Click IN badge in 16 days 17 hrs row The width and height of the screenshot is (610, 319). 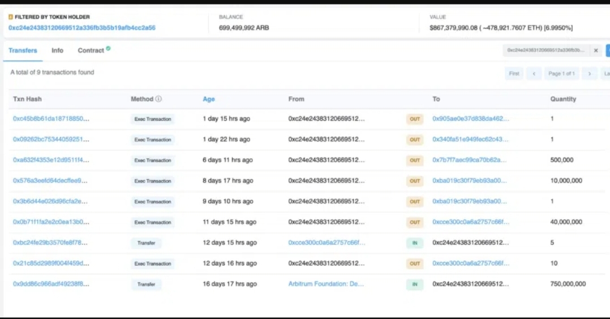pos(415,284)
